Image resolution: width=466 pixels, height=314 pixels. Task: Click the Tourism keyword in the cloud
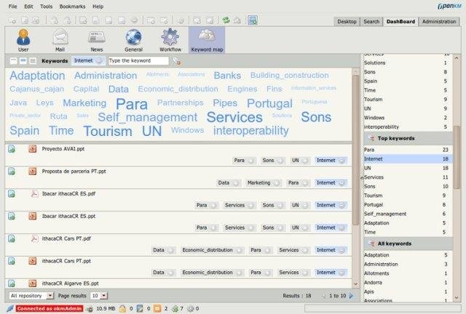(107, 131)
